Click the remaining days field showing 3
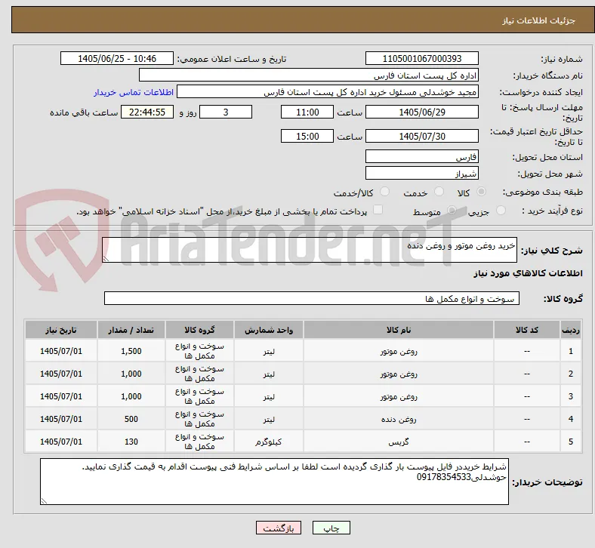This screenshot has width=595, height=548. click(226, 112)
